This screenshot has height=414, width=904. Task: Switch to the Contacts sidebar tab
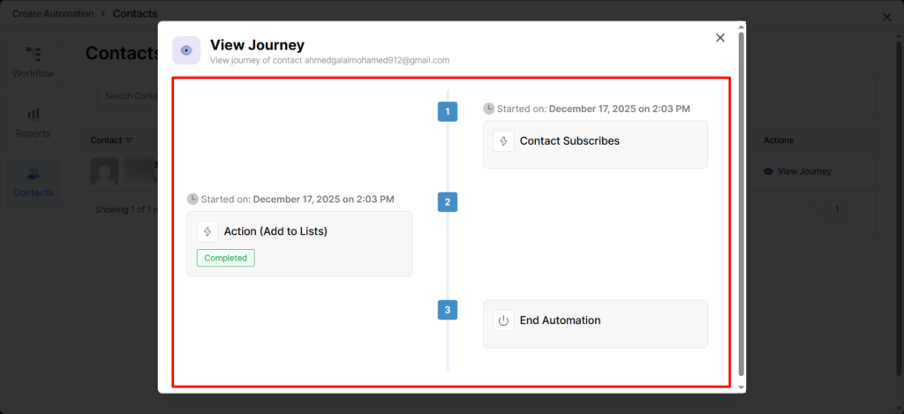tap(33, 182)
